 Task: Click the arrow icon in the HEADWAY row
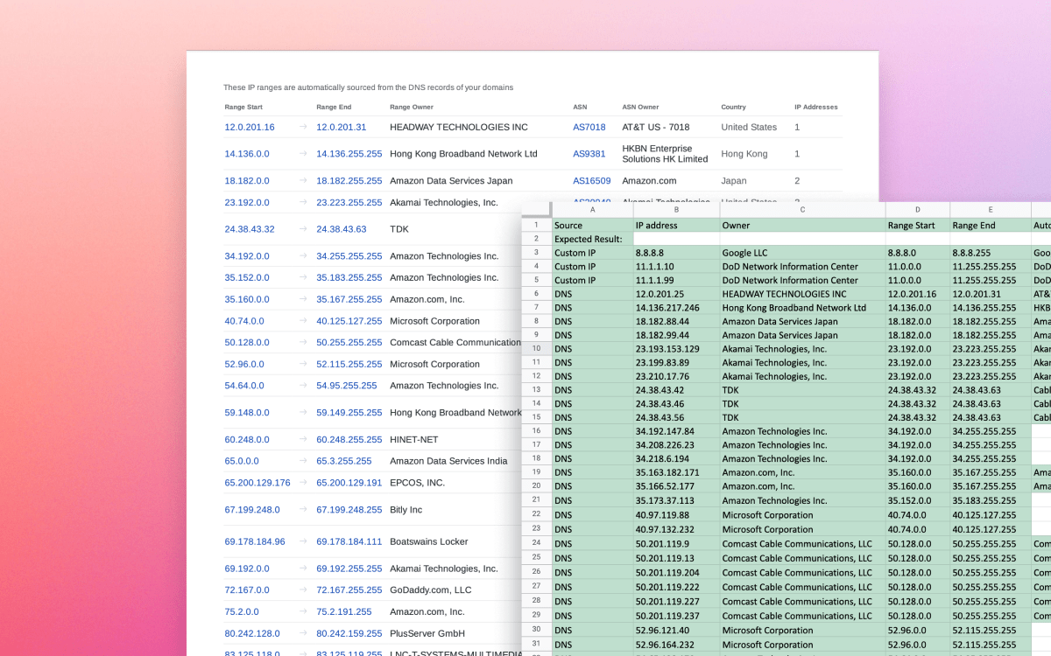[x=303, y=127]
